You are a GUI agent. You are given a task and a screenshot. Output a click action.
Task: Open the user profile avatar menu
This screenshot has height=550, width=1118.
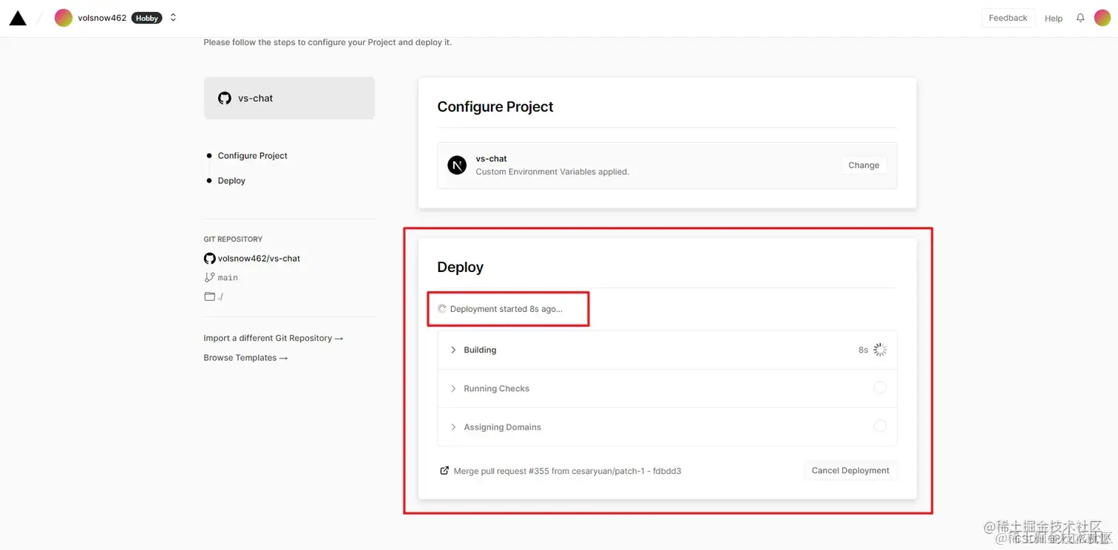[1102, 18]
